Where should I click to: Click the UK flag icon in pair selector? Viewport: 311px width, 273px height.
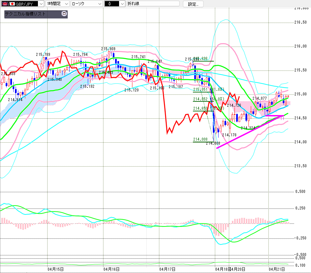(x=5, y=4)
